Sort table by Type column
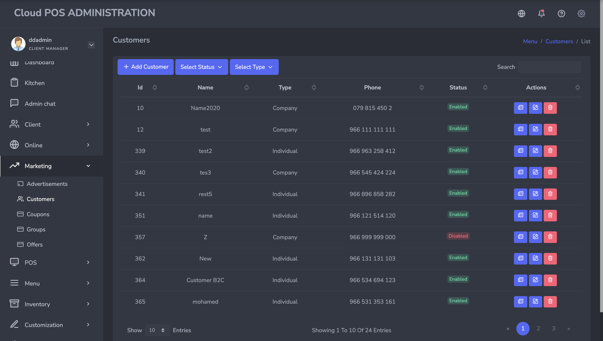Screen dimensions: 603x341 point(314,88)
